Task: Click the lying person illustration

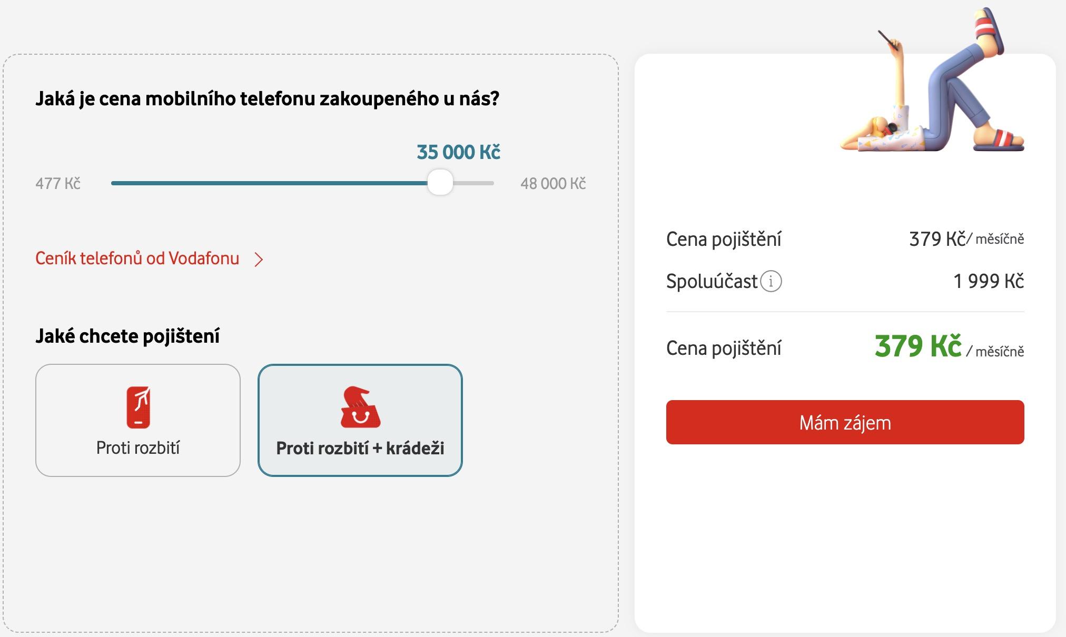Action: click(932, 80)
